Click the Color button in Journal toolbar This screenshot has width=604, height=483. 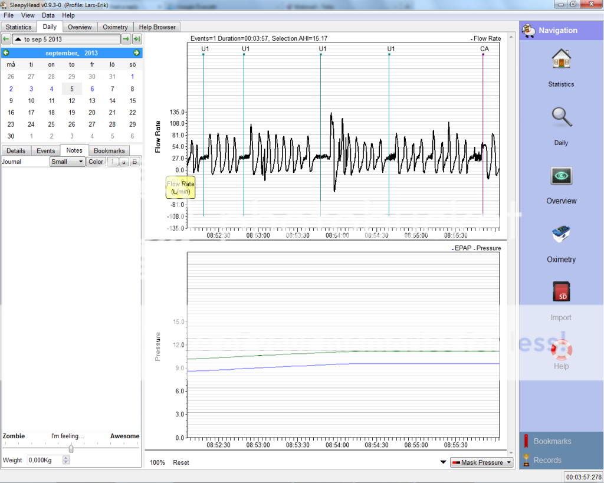click(x=96, y=162)
